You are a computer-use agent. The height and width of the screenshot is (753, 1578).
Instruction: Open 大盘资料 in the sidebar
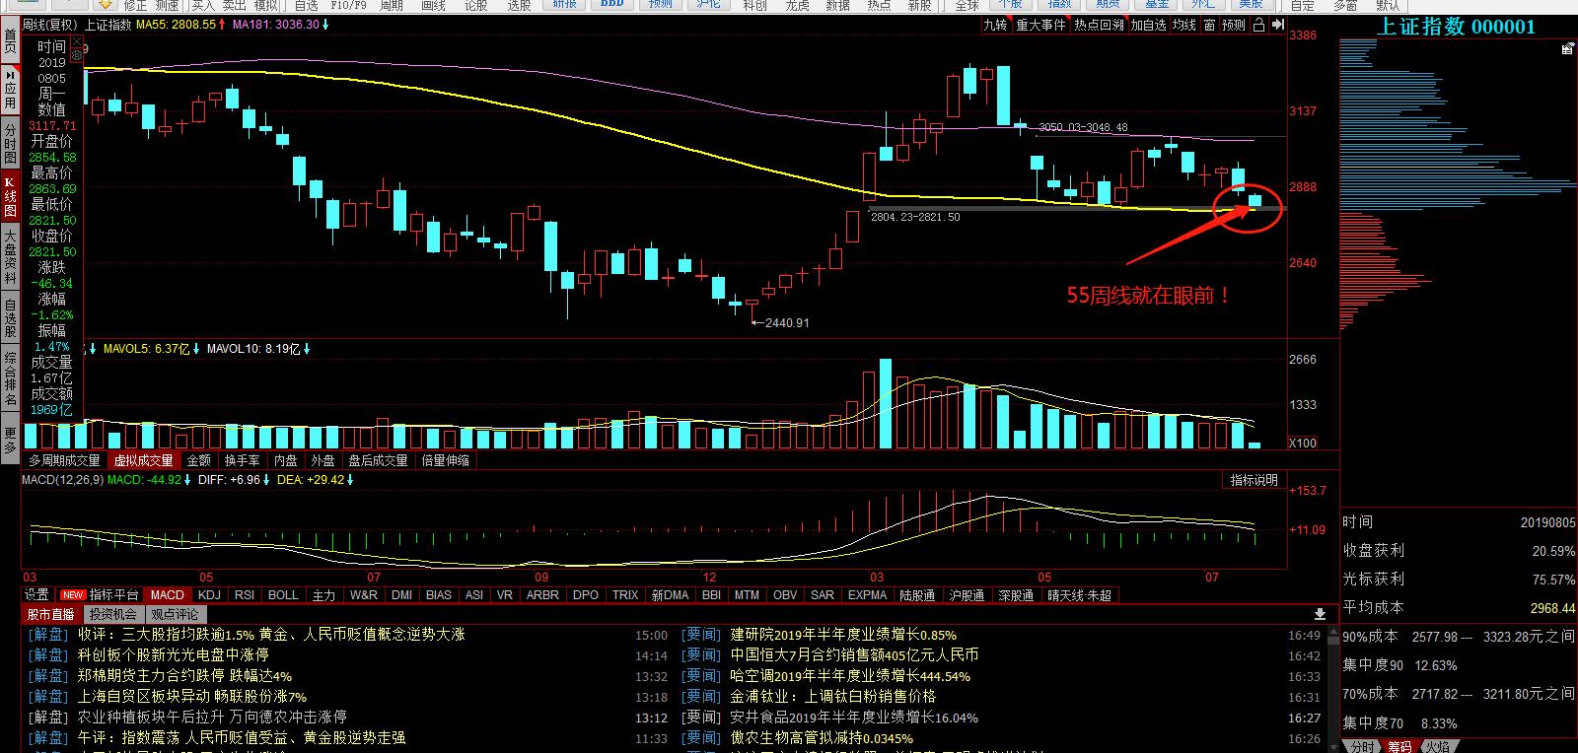pos(10,256)
